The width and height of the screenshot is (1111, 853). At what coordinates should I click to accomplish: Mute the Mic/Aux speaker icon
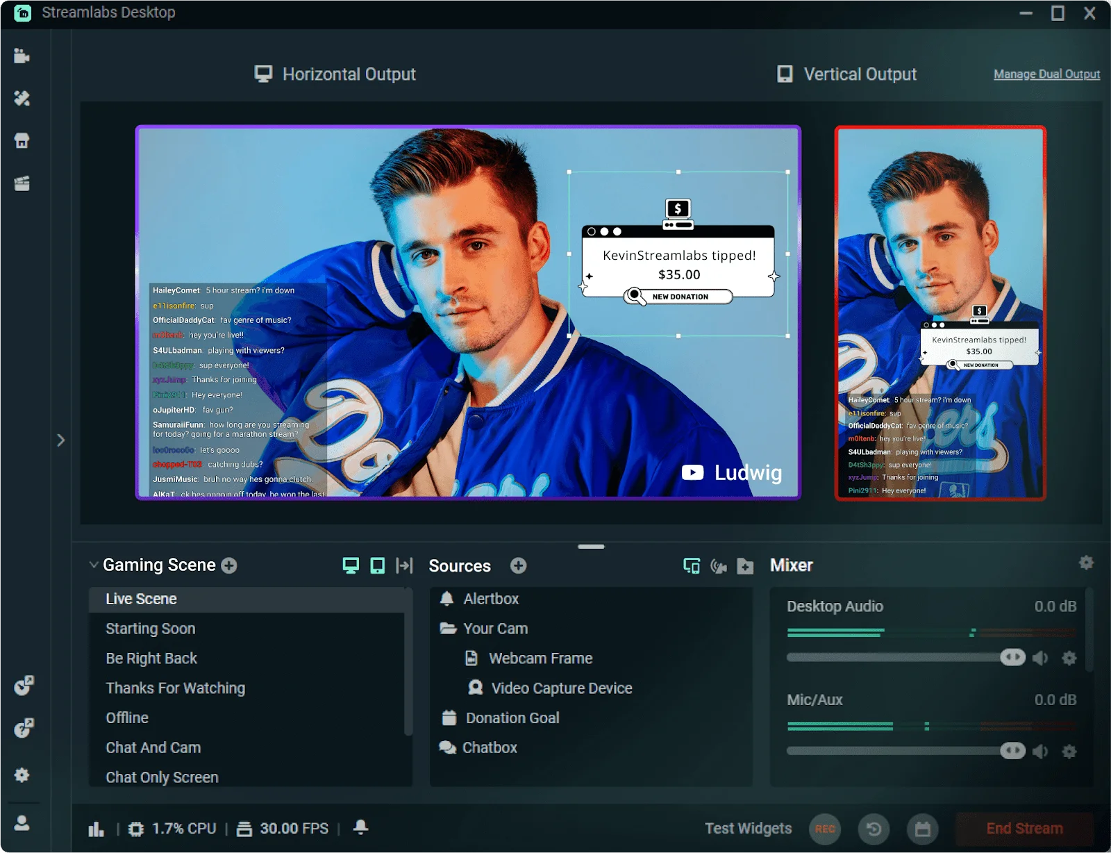pyautogui.click(x=1040, y=752)
